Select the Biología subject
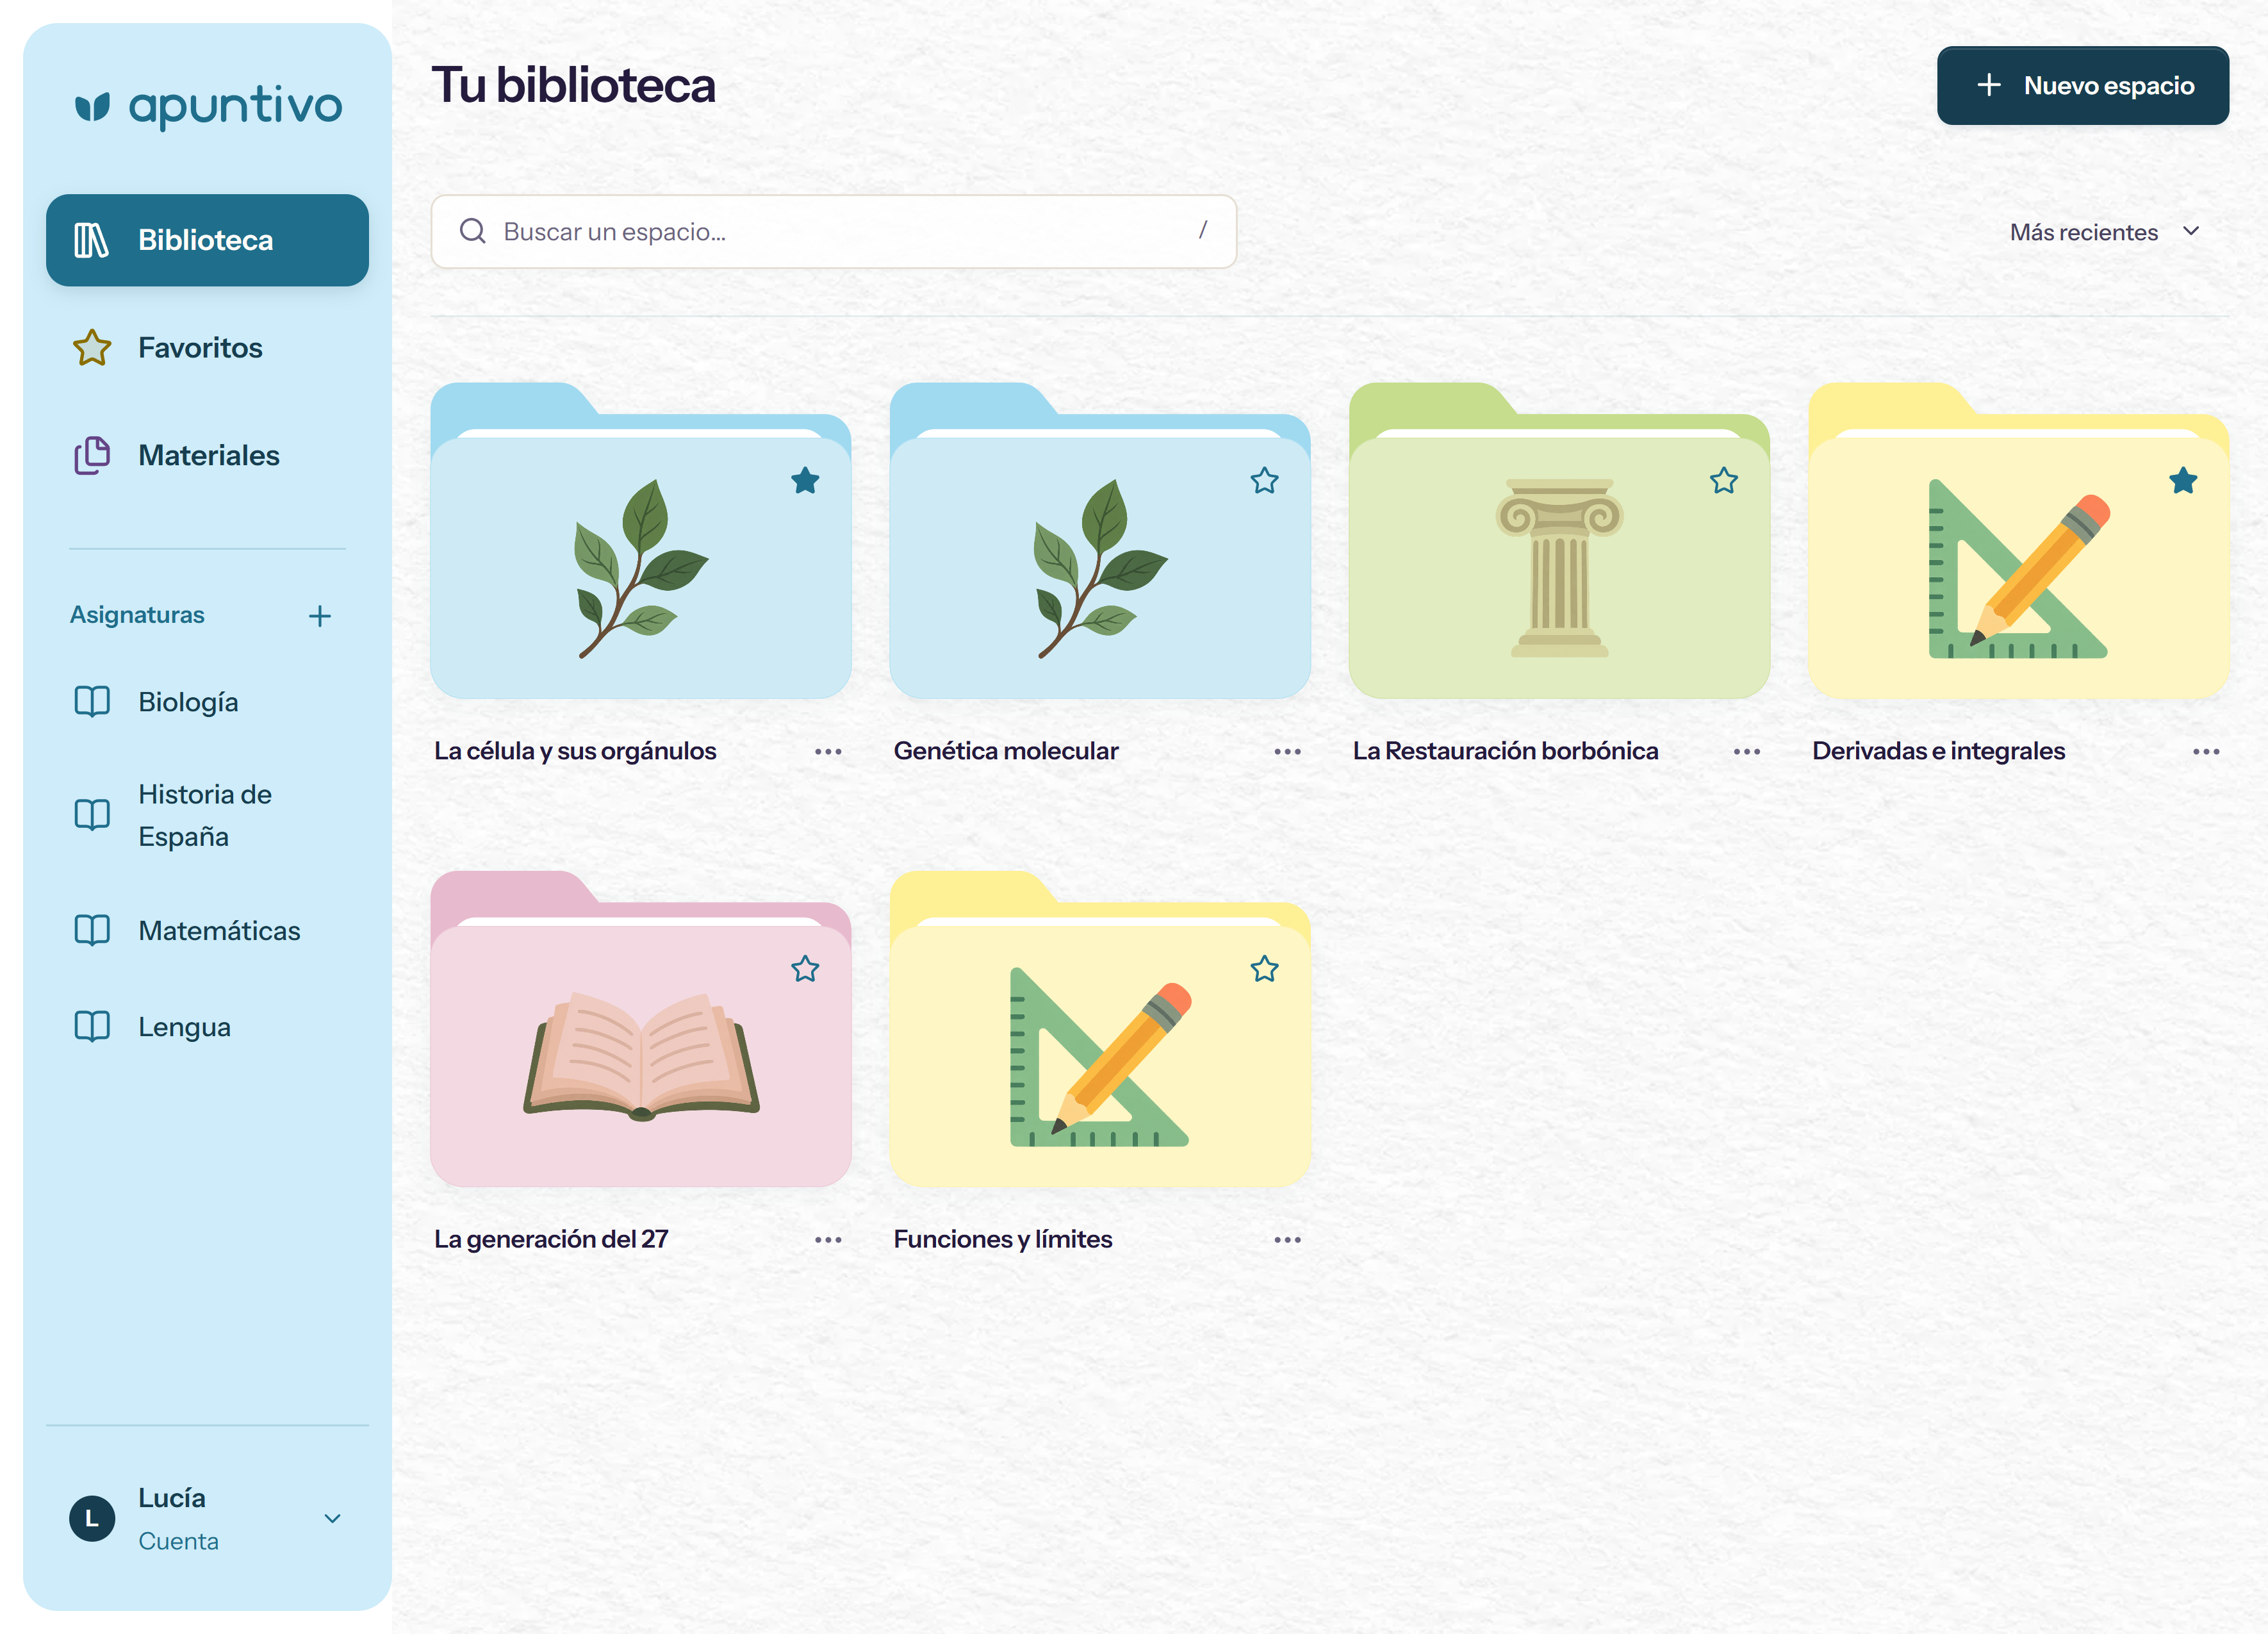The height and width of the screenshot is (1634, 2268). (x=207, y=702)
